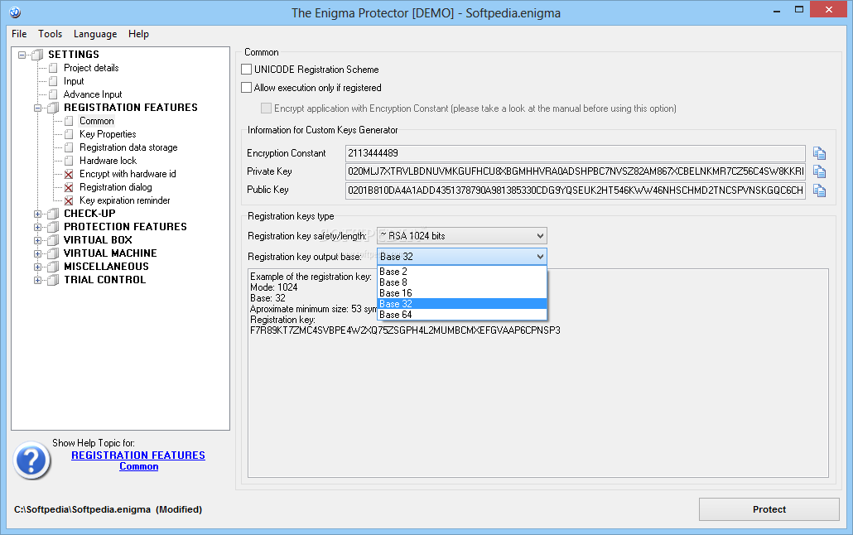Click the CHECK-UP folder icon
The height and width of the screenshot is (535, 853).
53,214
